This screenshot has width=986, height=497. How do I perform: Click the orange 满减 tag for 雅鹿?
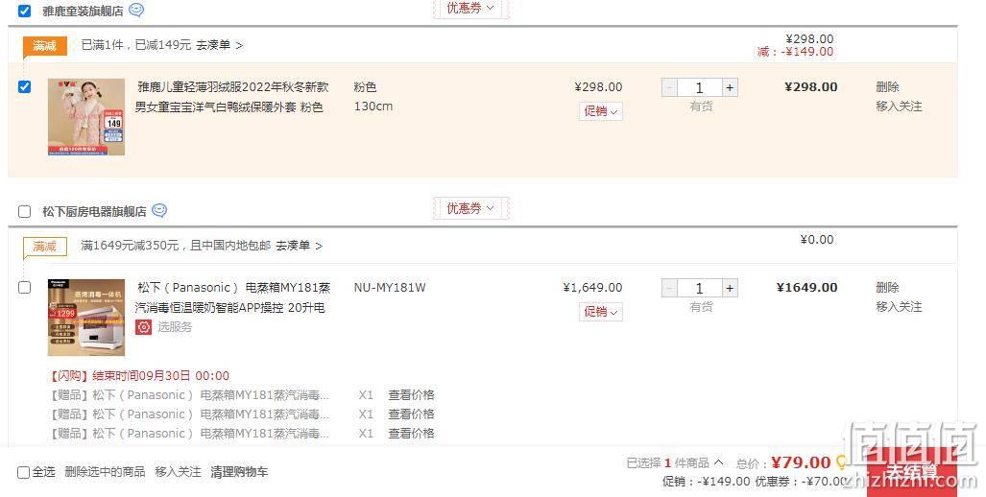pos(45,46)
